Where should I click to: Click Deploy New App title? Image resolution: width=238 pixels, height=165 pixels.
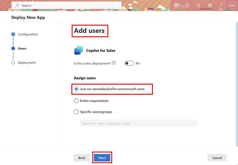tap(28, 18)
